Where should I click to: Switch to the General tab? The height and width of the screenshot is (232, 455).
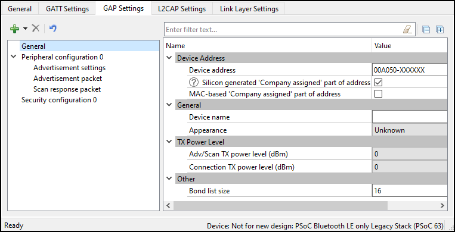coord(20,9)
